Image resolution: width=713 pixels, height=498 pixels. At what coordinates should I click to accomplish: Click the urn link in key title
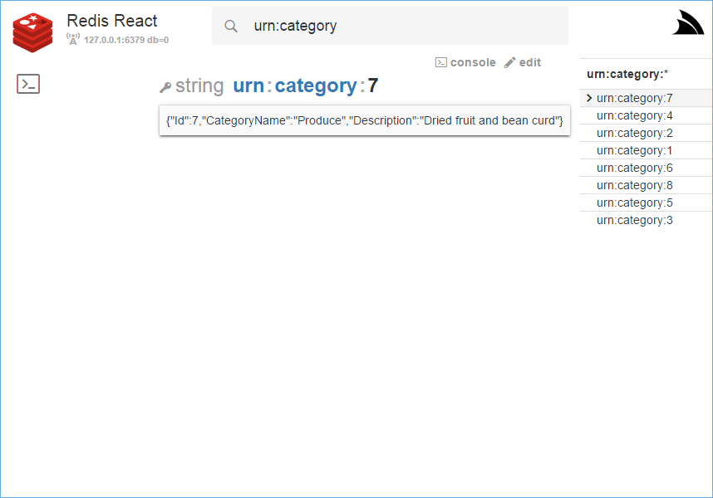pyautogui.click(x=248, y=85)
